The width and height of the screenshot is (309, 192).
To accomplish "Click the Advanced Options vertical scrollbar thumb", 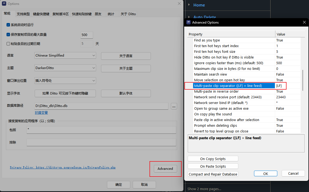I will [303, 80].
